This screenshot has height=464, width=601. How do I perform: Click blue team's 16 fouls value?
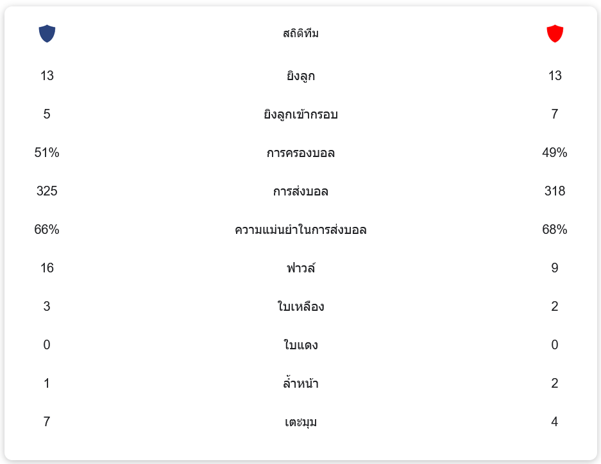47,268
